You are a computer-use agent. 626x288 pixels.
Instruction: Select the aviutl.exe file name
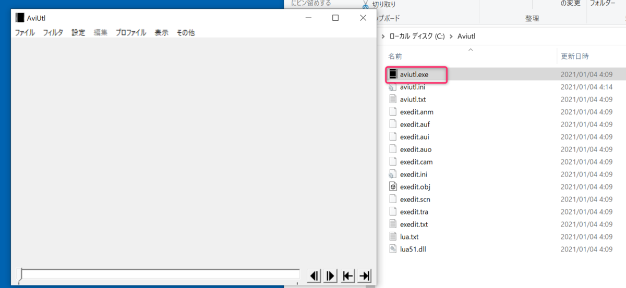[414, 74]
